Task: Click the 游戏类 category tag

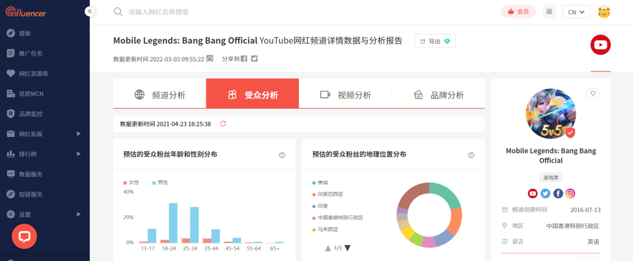Action: tap(550, 177)
